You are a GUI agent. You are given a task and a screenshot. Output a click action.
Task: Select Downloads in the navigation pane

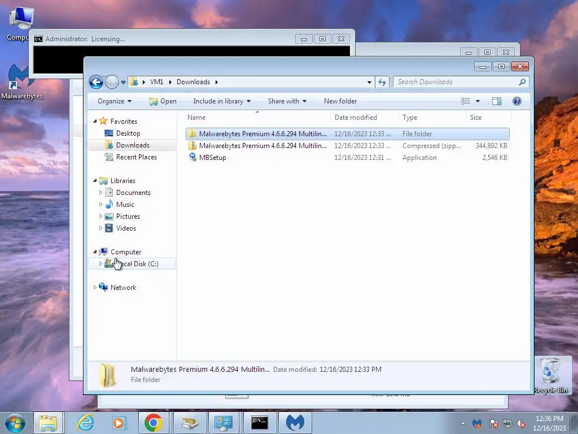(x=132, y=145)
